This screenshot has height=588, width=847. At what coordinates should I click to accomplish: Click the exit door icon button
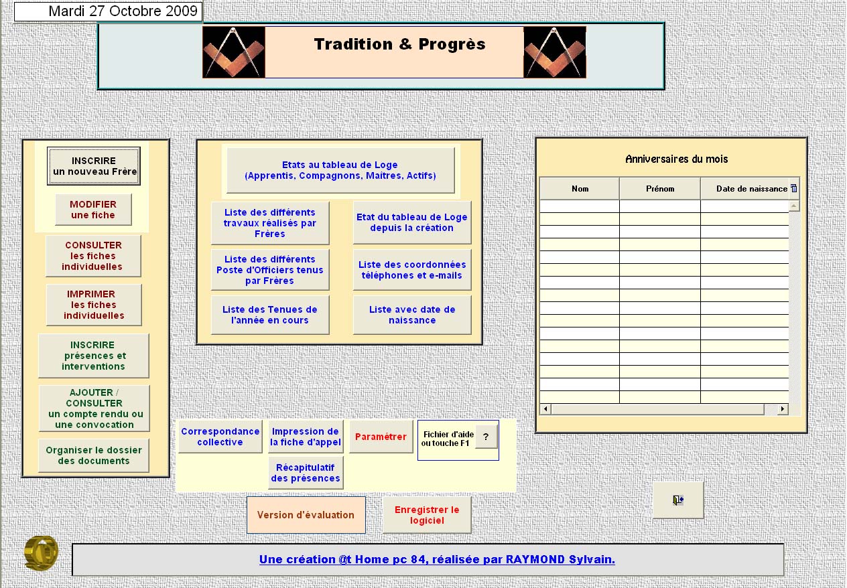pyautogui.click(x=677, y=500)
